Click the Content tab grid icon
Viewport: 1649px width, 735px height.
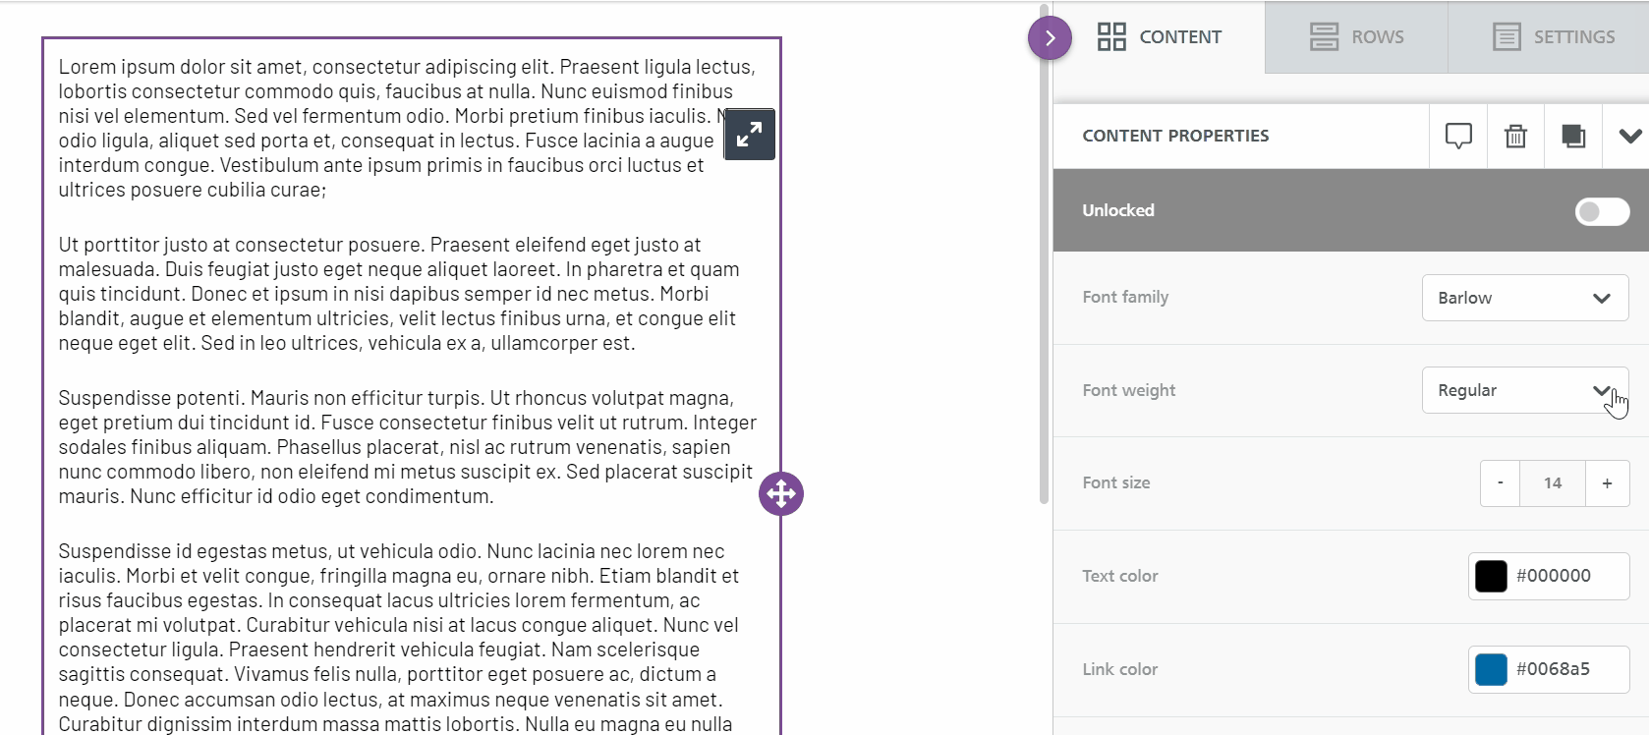pyautogui.click(x=1111, y=37)
